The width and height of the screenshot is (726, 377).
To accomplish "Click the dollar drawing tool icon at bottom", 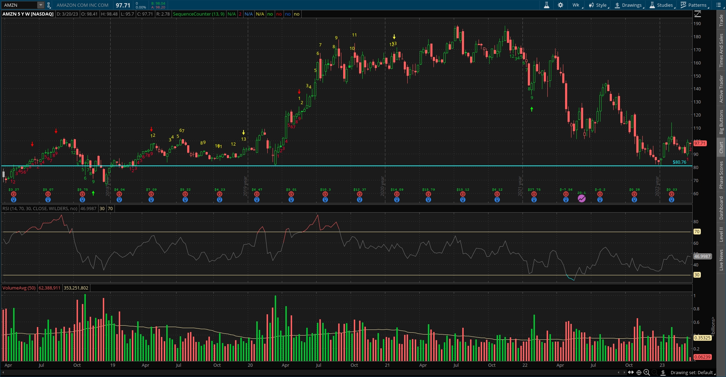I will tap(663, 373).
